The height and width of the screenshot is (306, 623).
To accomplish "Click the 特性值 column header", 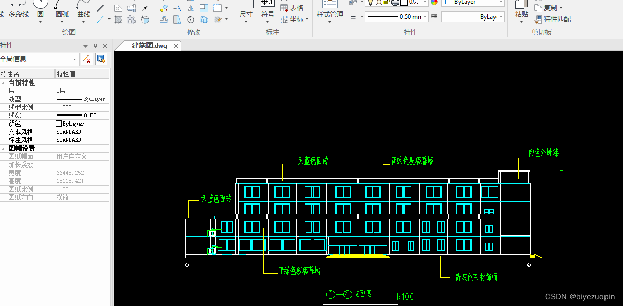I will [x=82, y=74].
